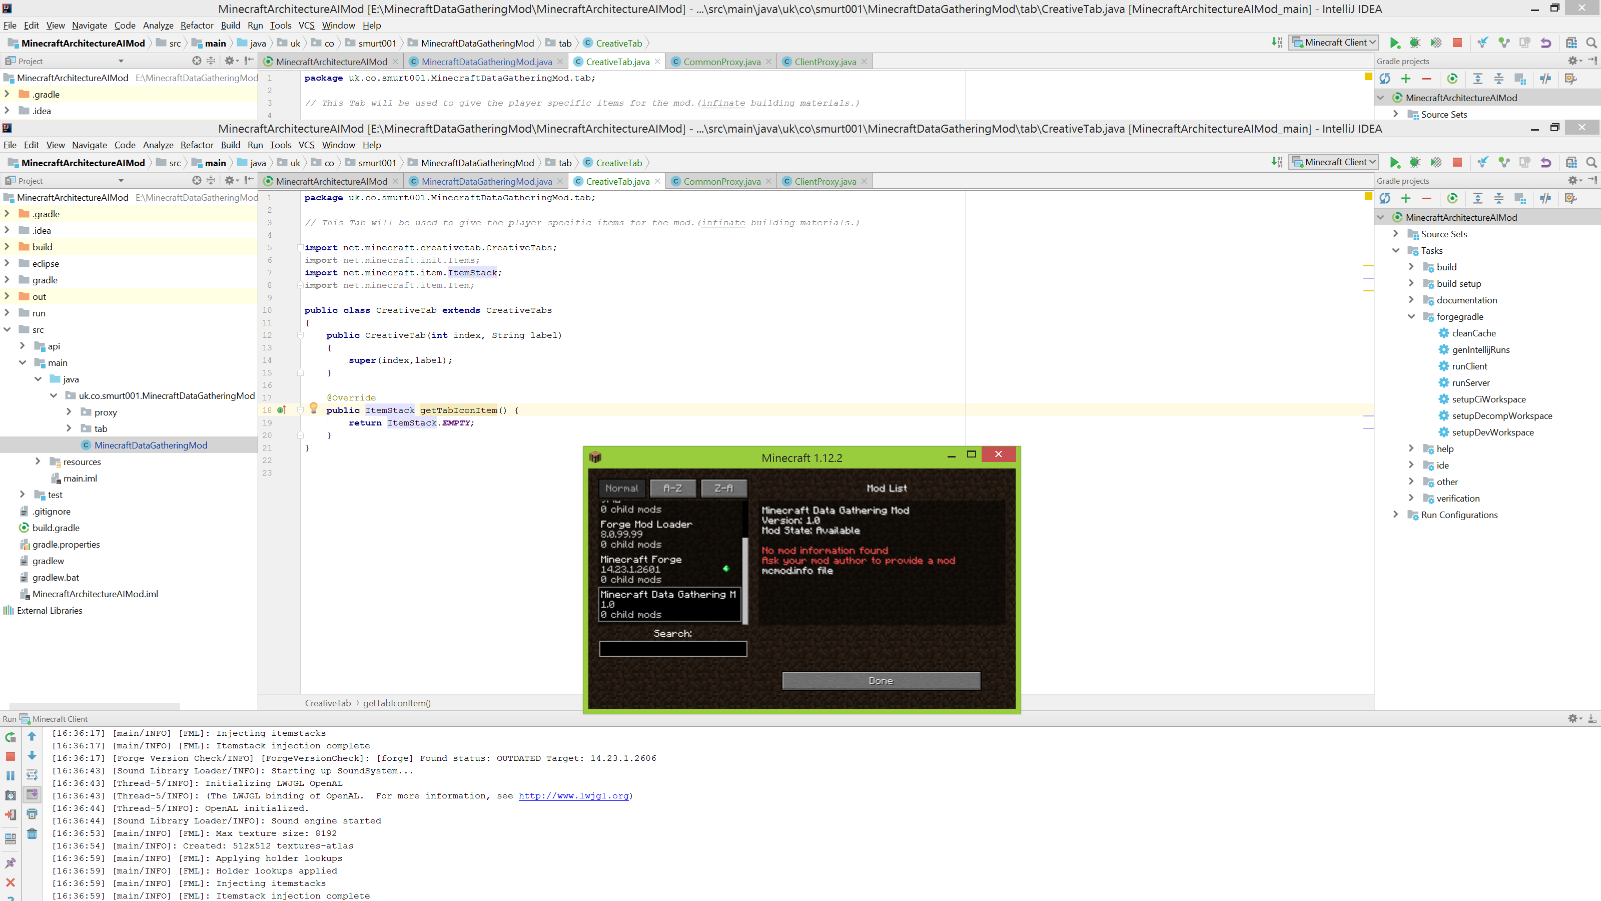Expand the resources folder in Project tree
This screenshot has height=901, width=1601.
(38, 462)
